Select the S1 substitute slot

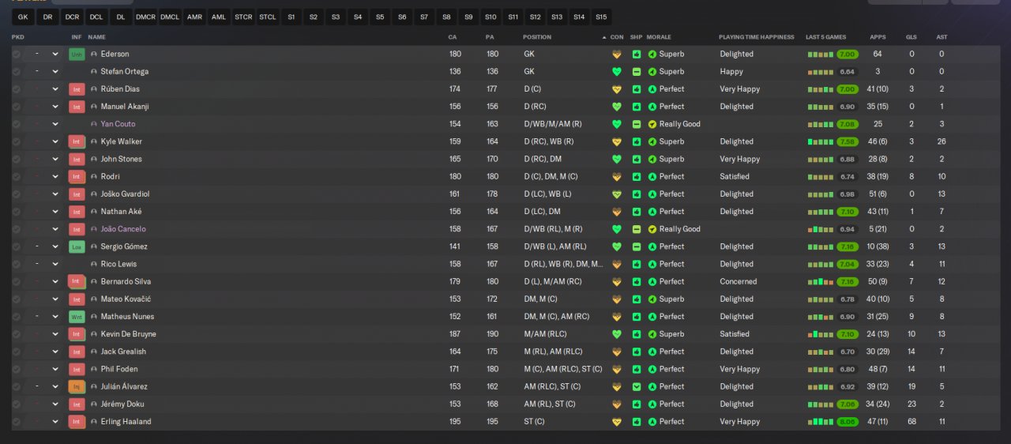291,17
